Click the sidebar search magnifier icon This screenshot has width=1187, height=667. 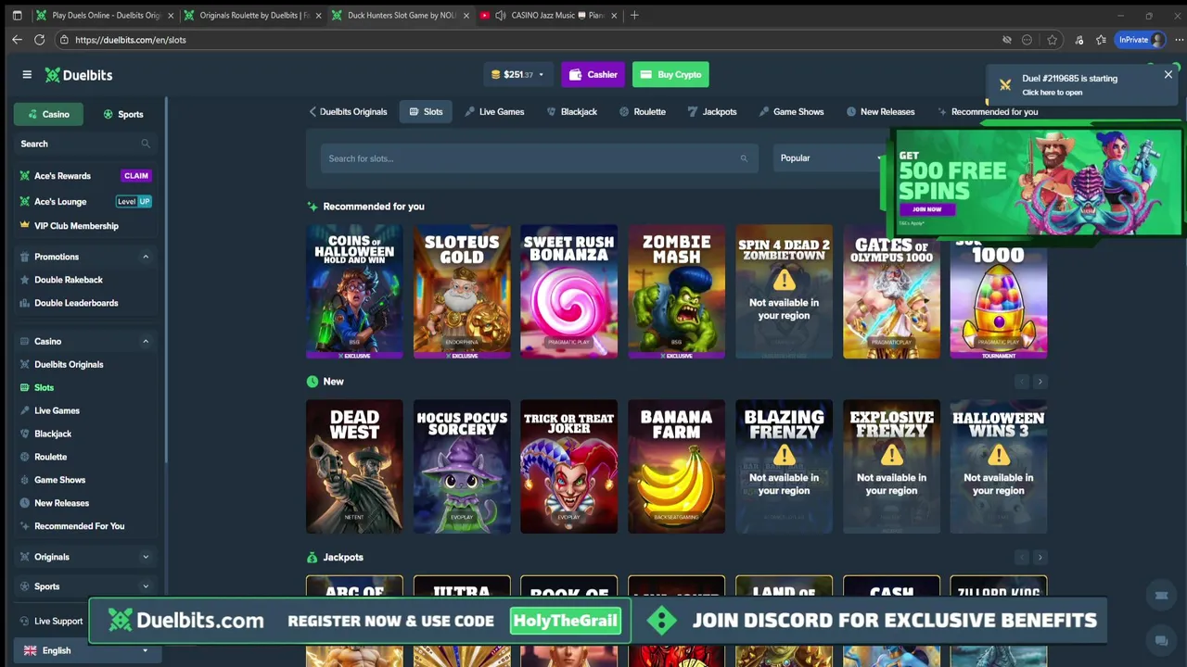[x=146, y=144]
